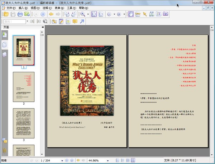Toggle single page layout in status bar
This screenshot has width=215, height=164.
118,160
